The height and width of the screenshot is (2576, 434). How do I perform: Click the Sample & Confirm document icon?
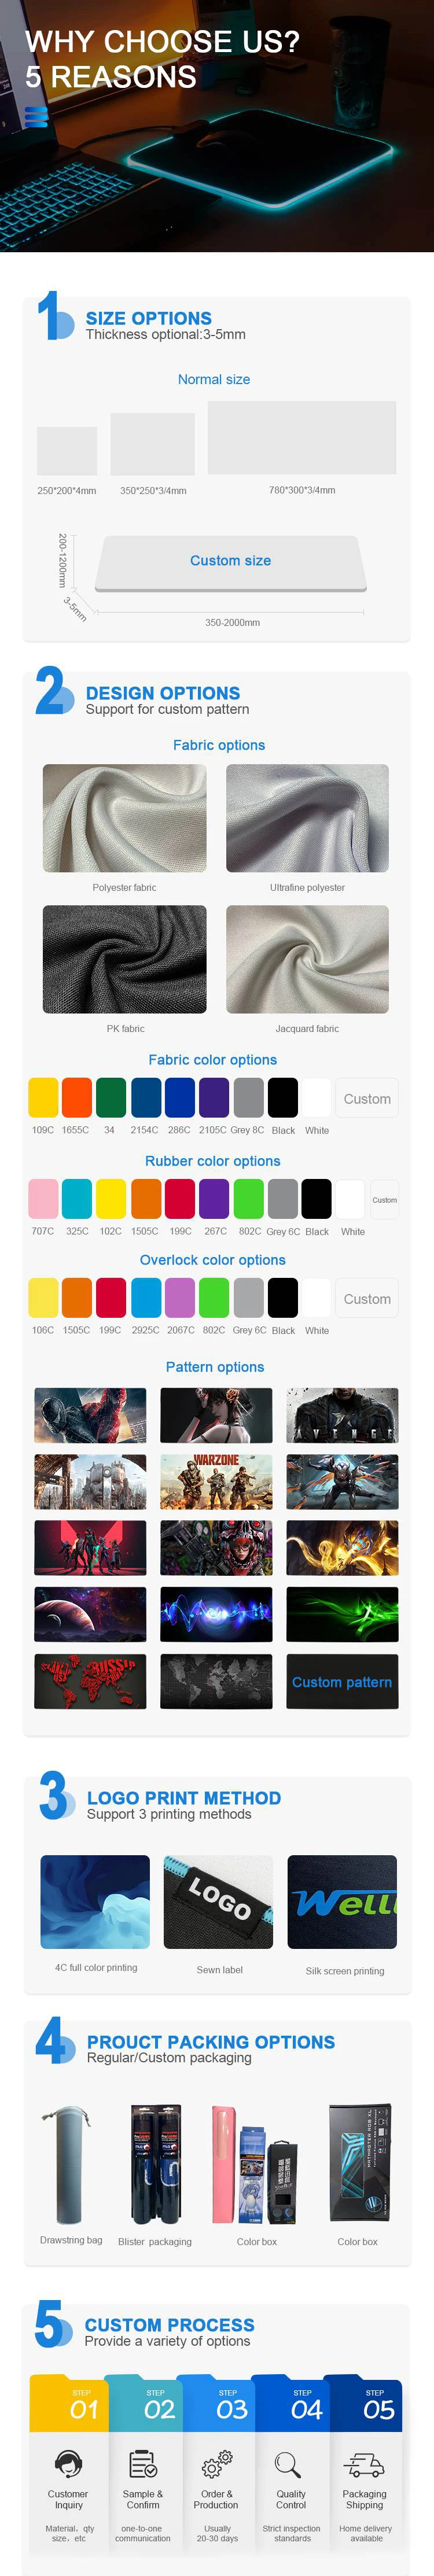point(143,2463)
